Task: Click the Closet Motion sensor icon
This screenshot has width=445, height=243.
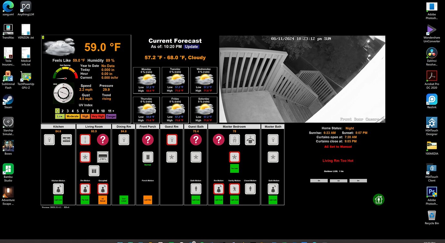Action: tap(251, 189)
